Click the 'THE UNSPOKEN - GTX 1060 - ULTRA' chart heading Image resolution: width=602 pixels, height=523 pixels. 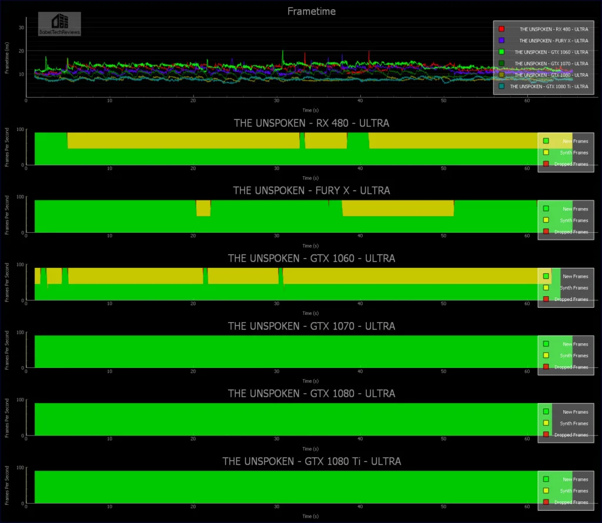point(311,259)
